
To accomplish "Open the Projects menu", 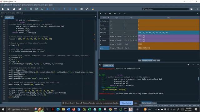I will tap(37, 5).
